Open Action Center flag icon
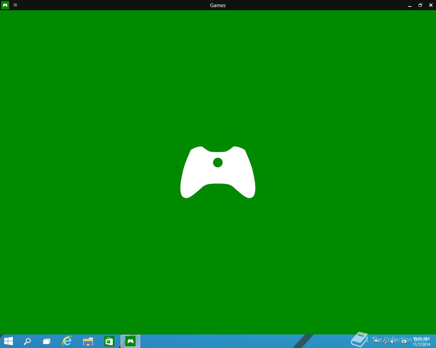436x348 pixels. tap(376, 341)
